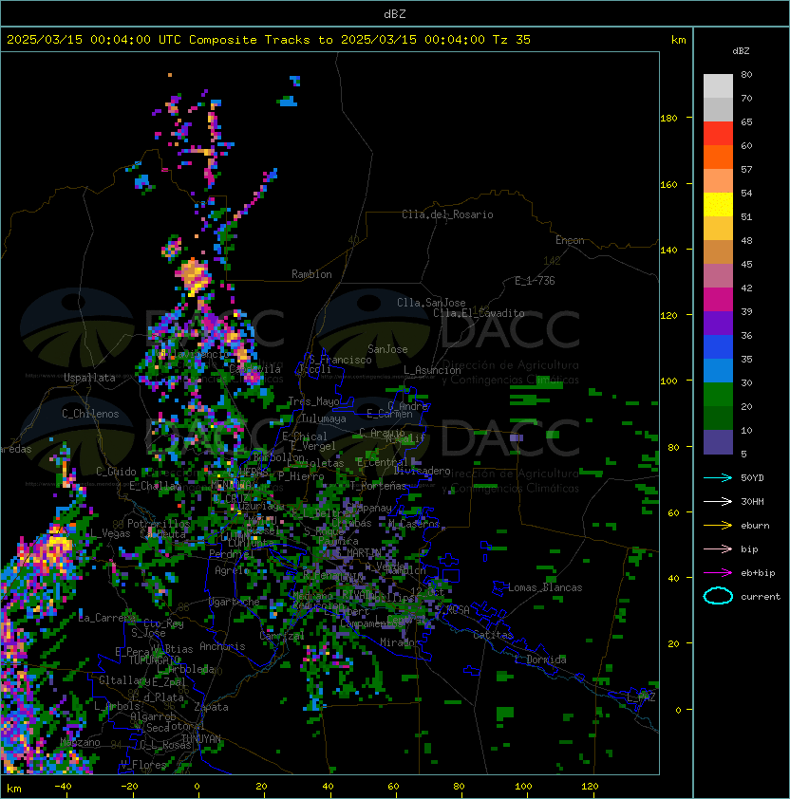Click the 'Encon' place label
Image resolution: width=790 pixels, height=799 pixels.
(x=570, y=240)
